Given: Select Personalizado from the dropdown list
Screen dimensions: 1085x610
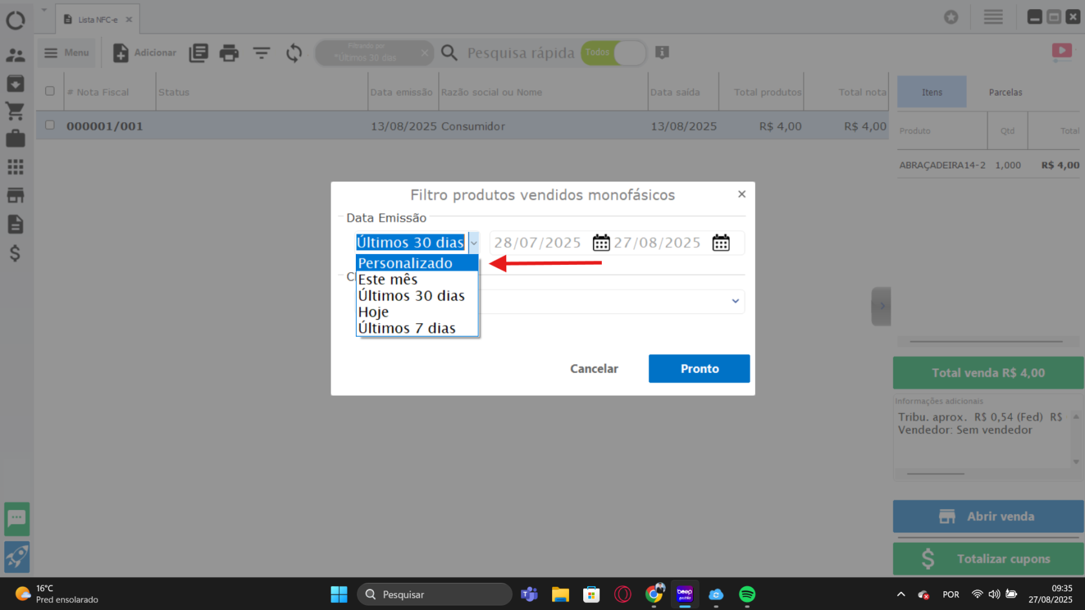Looking at the screenshot, I should (x=406, y=263).
